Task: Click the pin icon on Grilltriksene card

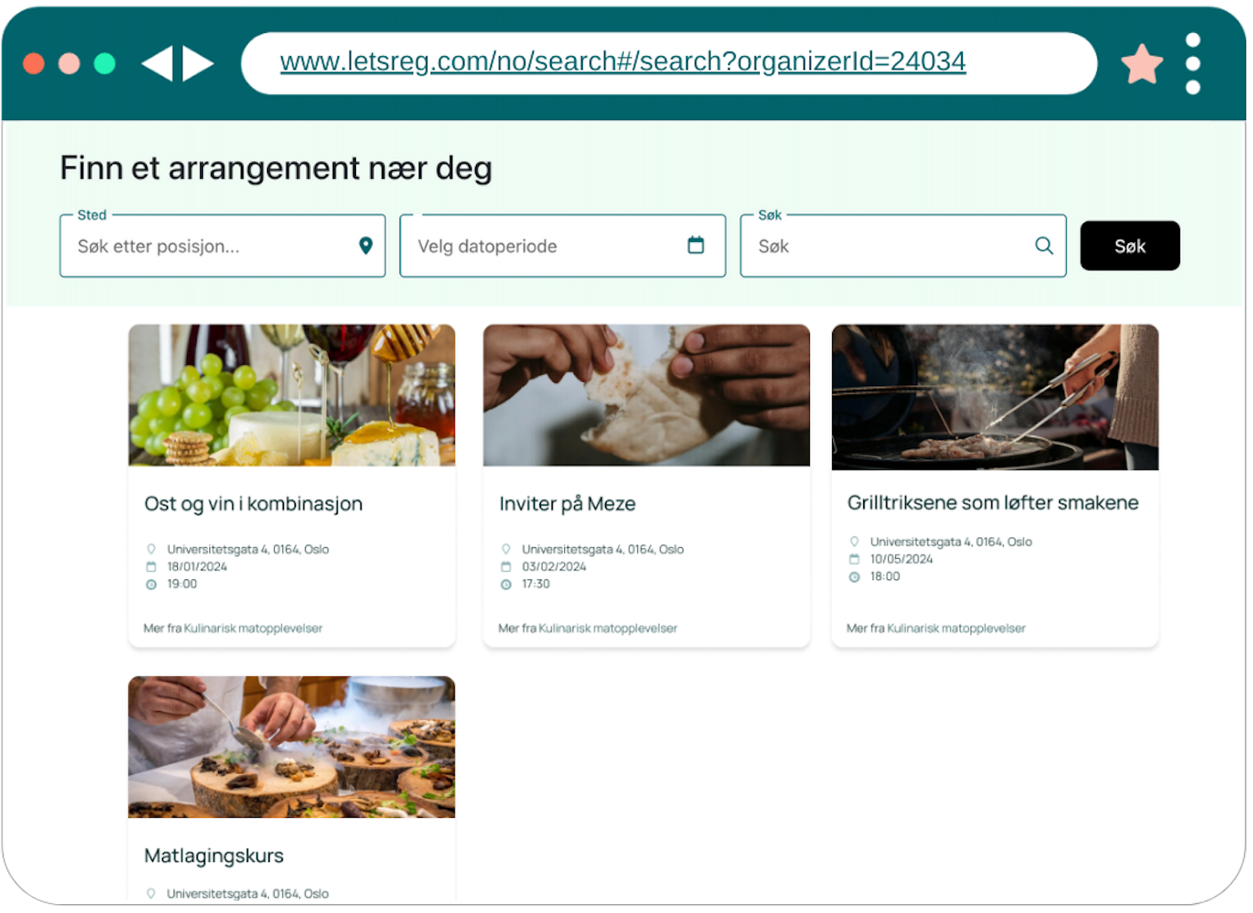Action: 854,541
